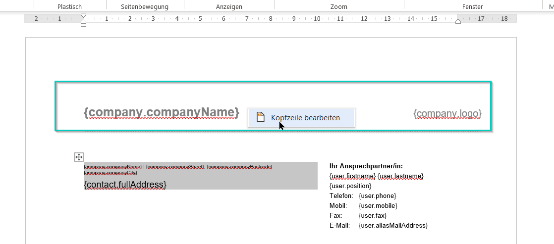
Task: Click the {user.aliasMailAddress} placeholder
Action: (393, 225)
